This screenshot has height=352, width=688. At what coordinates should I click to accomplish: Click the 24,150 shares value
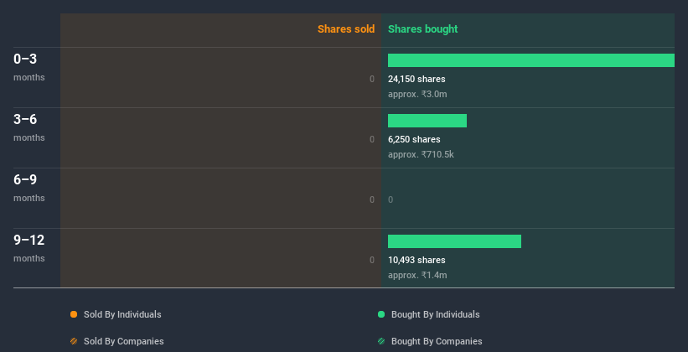pos(416,79)
